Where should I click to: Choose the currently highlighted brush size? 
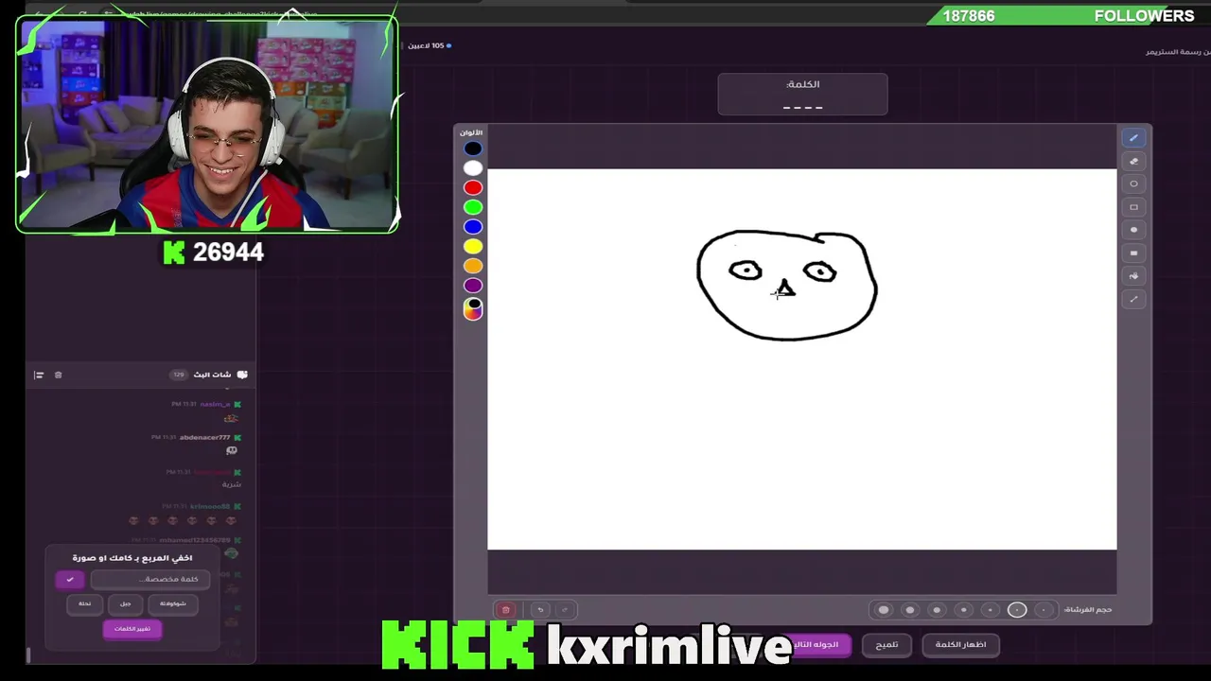[1017, 610]
